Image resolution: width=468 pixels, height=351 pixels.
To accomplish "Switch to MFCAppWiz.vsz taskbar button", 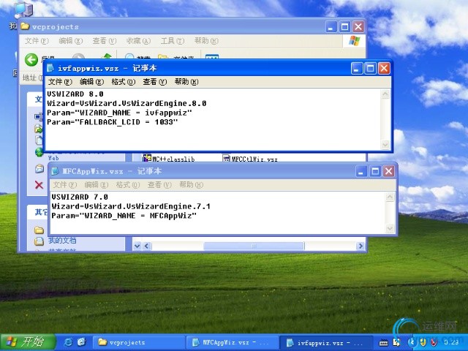I will point(233,342).
